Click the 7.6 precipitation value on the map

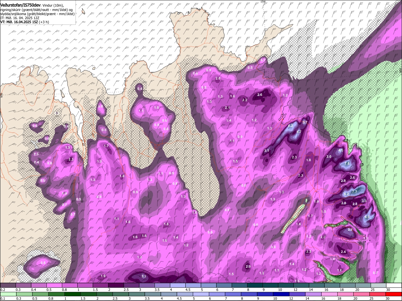tap(347, 164)
